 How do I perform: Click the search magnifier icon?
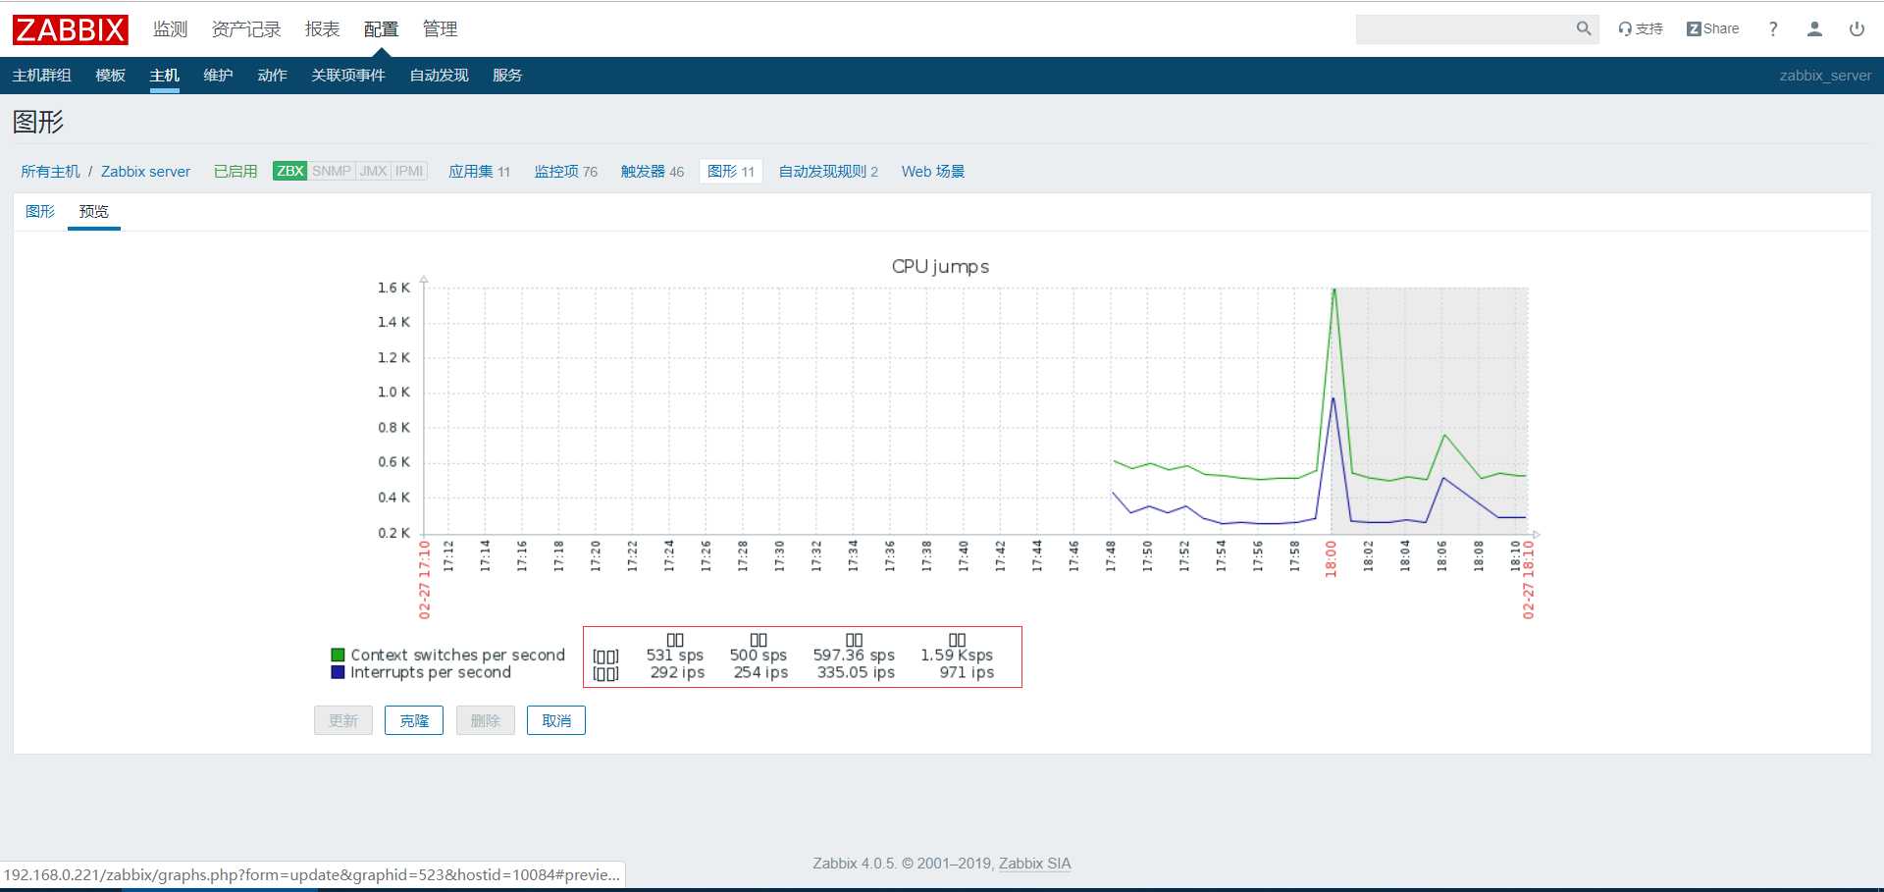click(x=1583, y=29)
